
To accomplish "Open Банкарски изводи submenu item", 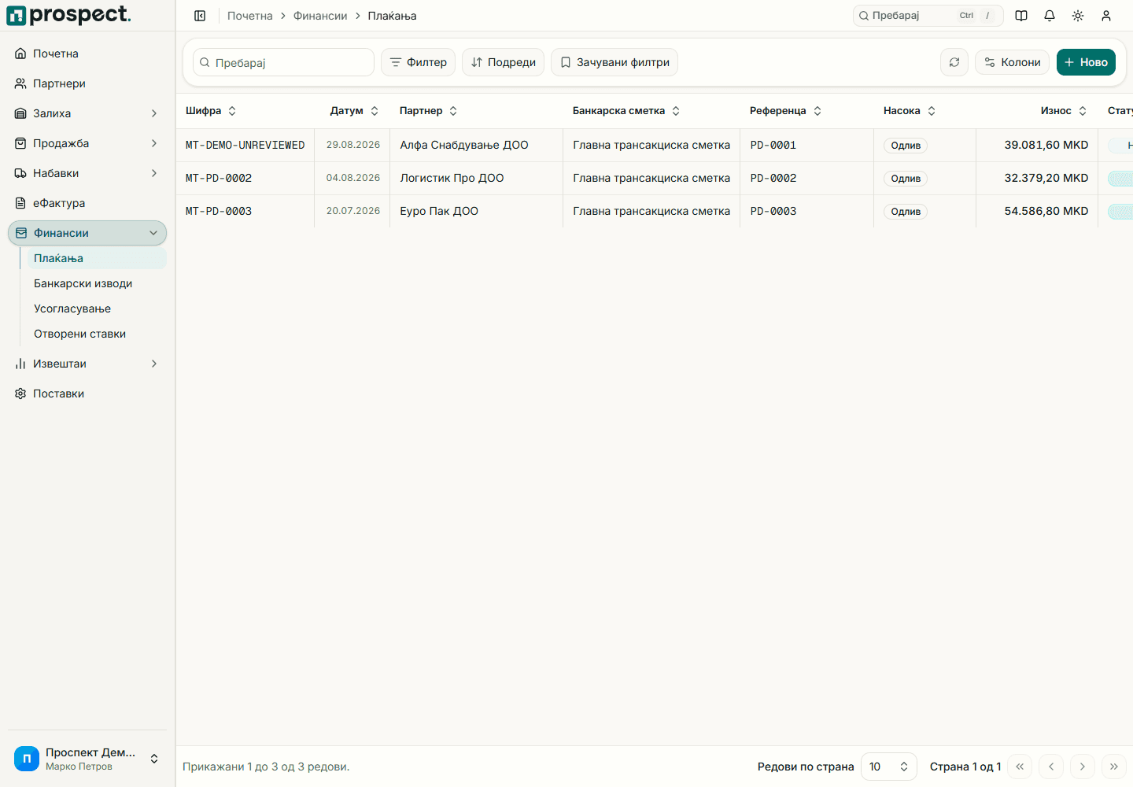I will 97,283.
